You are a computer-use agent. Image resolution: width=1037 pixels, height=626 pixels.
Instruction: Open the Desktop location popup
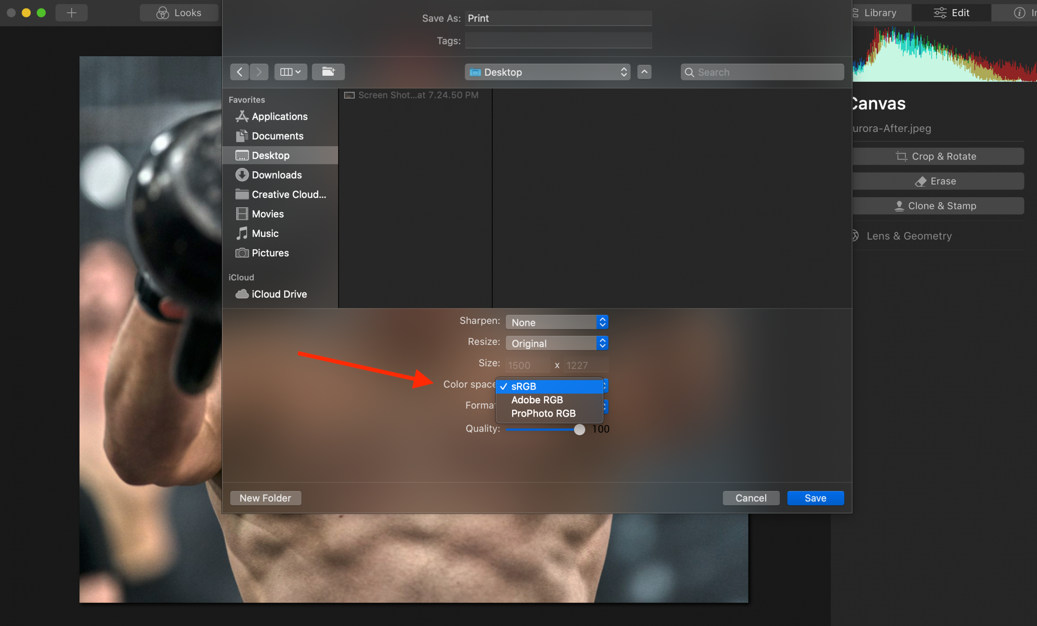(547, 72)
